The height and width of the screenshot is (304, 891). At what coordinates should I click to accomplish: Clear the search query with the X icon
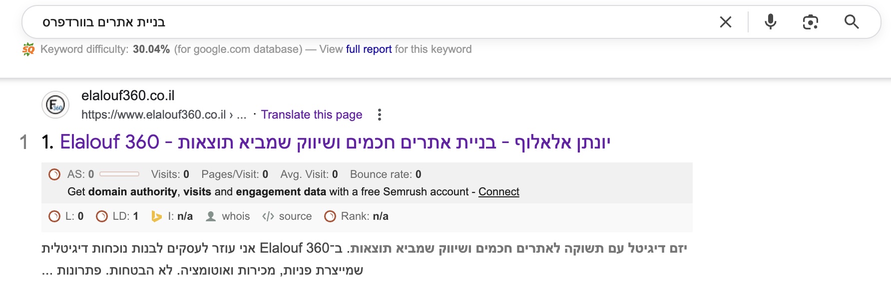pos(725,22)
